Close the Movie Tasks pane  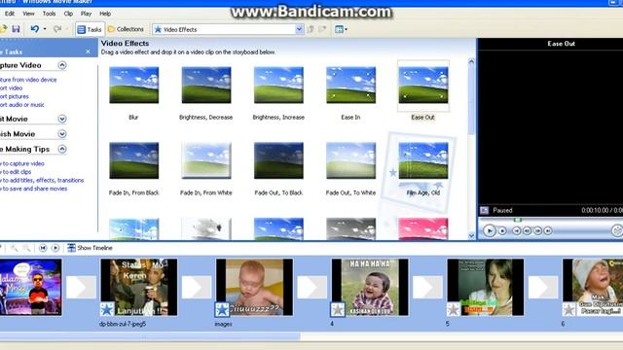88,52
